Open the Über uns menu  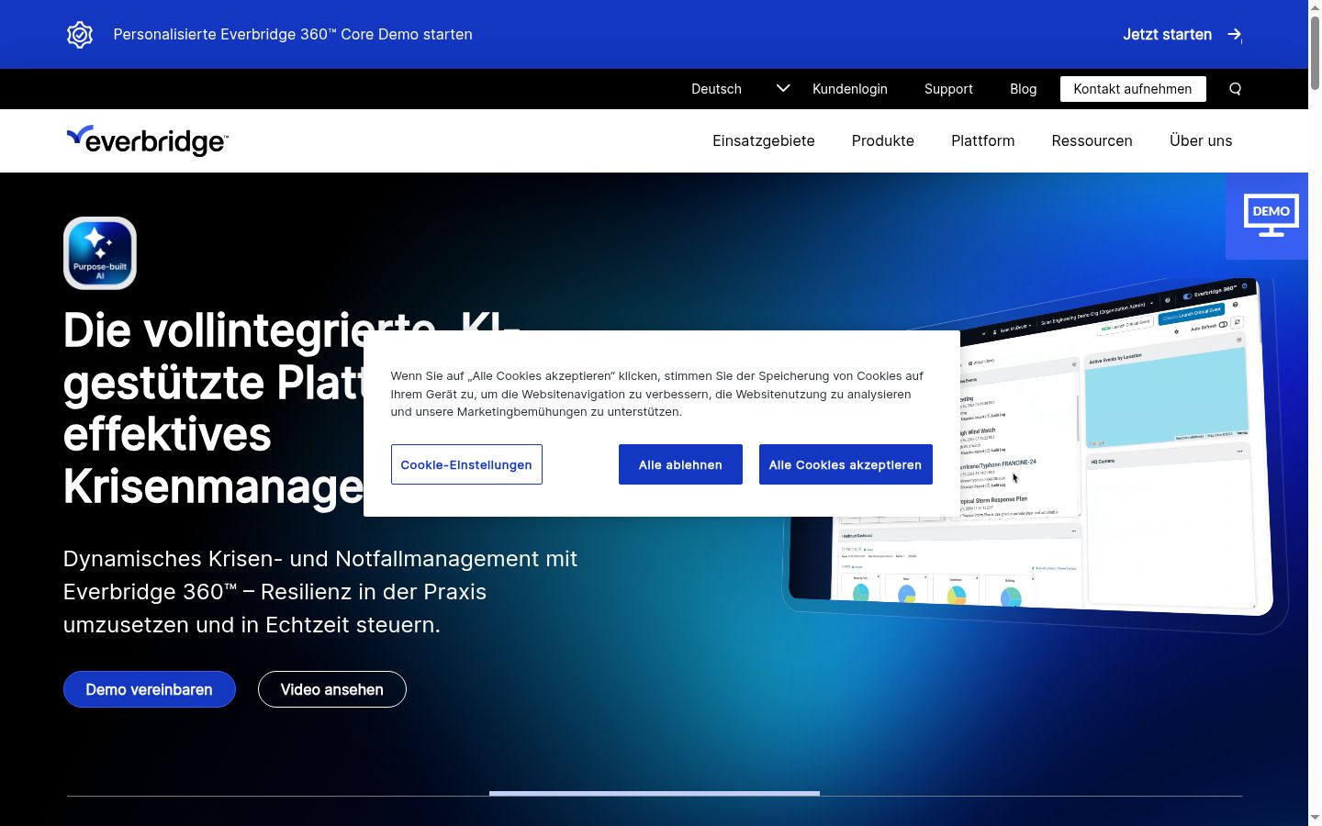click(1201, 140)
